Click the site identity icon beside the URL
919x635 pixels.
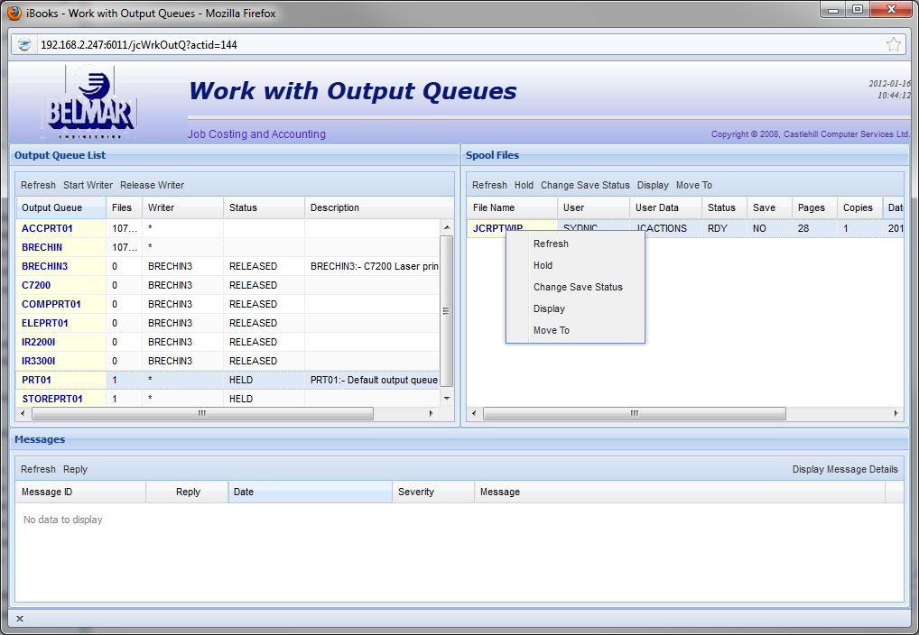(x=24, y=44)
